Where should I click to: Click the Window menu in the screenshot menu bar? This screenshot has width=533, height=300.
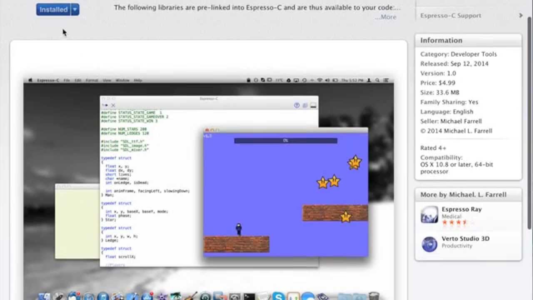click(122, 80)
